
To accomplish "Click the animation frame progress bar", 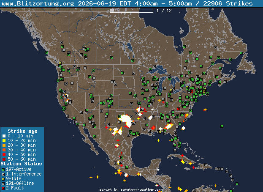I will point(132,11).
